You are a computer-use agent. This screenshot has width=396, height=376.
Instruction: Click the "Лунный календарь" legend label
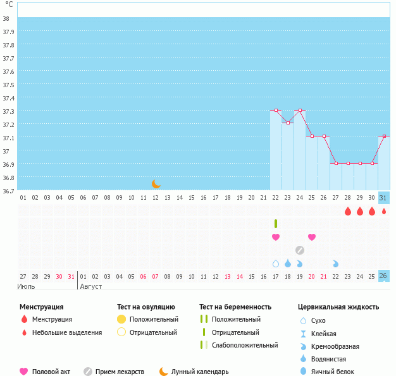pyautogui.click(x=201, y=372)
